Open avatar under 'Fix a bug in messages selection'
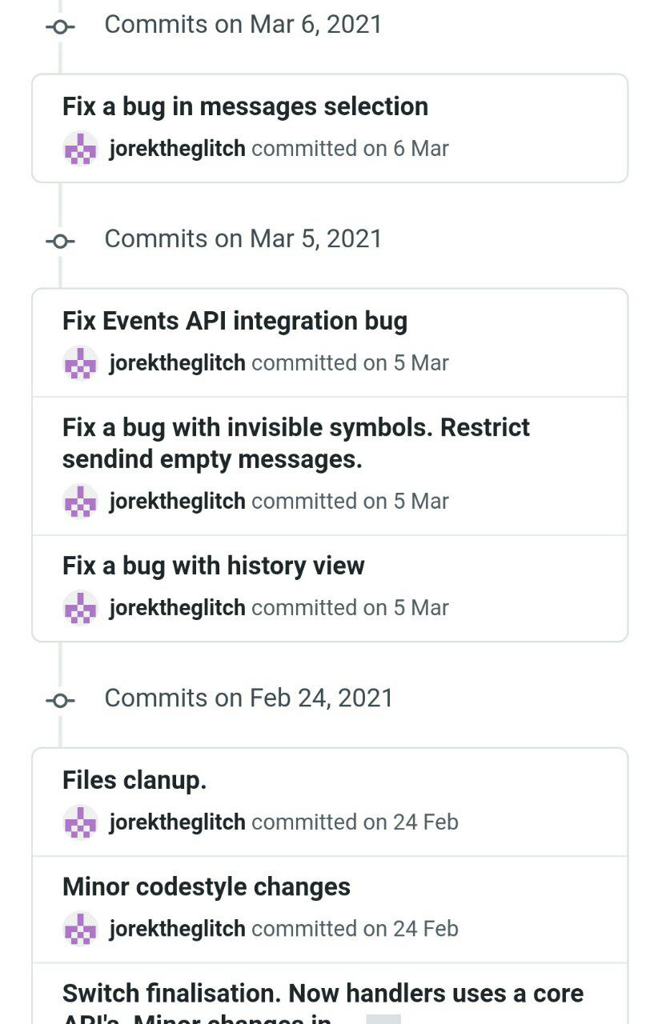The image size is (658, 1024). point(80,149)
